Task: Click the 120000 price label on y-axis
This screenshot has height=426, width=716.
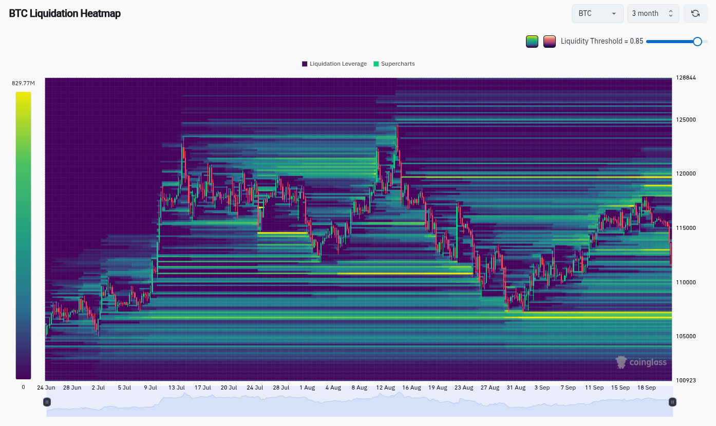Action: pyautogui.click(x=685, y=174)
